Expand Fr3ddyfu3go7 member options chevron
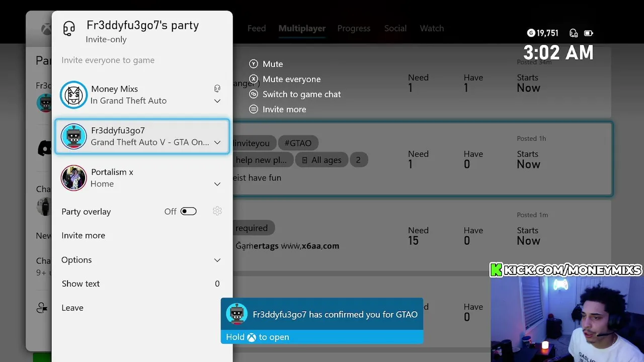The width and height of the screenshot is (644, 362). pos(217,142)
